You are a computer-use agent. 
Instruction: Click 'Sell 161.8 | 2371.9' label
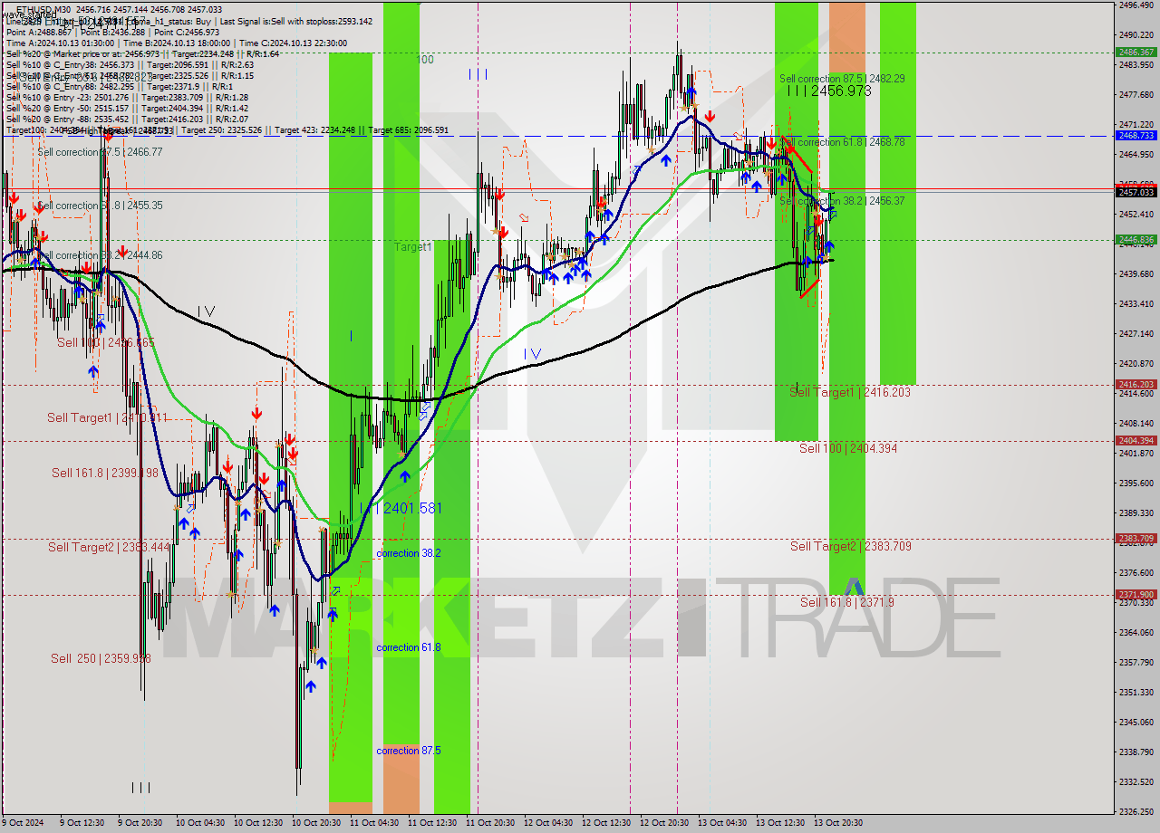tap(847, 602)
